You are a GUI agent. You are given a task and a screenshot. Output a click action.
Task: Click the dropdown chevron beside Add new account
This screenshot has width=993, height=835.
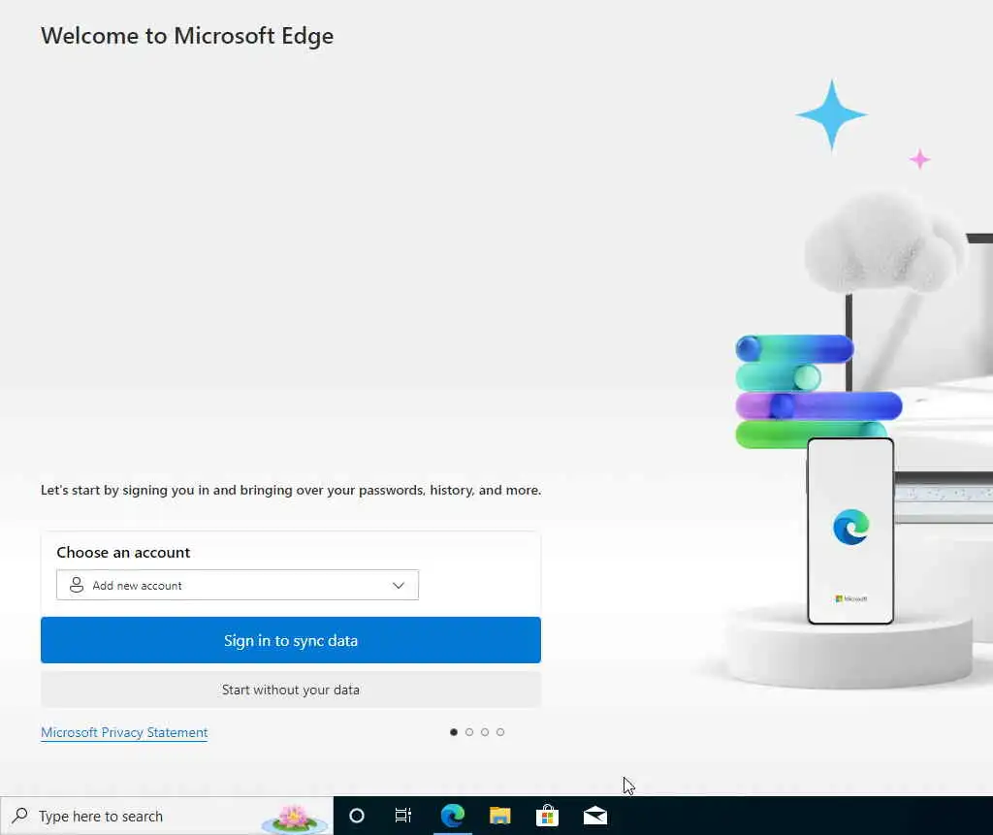[x=399, y=586]
